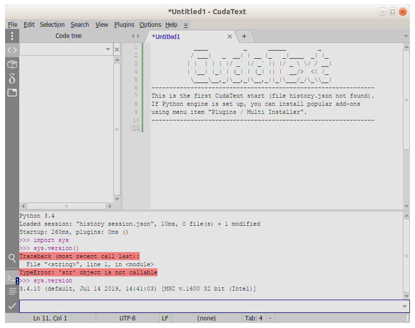Toggle the Console panel icon
415x328 pixels.
click(x=12, y=278)
